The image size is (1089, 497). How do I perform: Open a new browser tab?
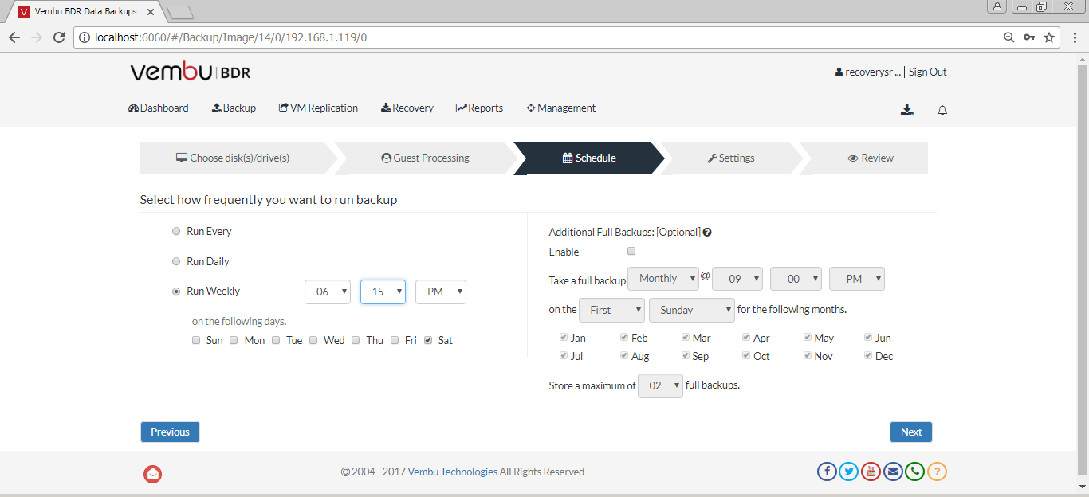(180, 12)
